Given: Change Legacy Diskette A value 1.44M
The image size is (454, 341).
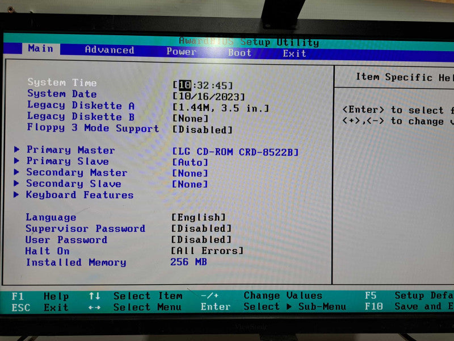Looking at the screenshot, I should coord(221,108).
